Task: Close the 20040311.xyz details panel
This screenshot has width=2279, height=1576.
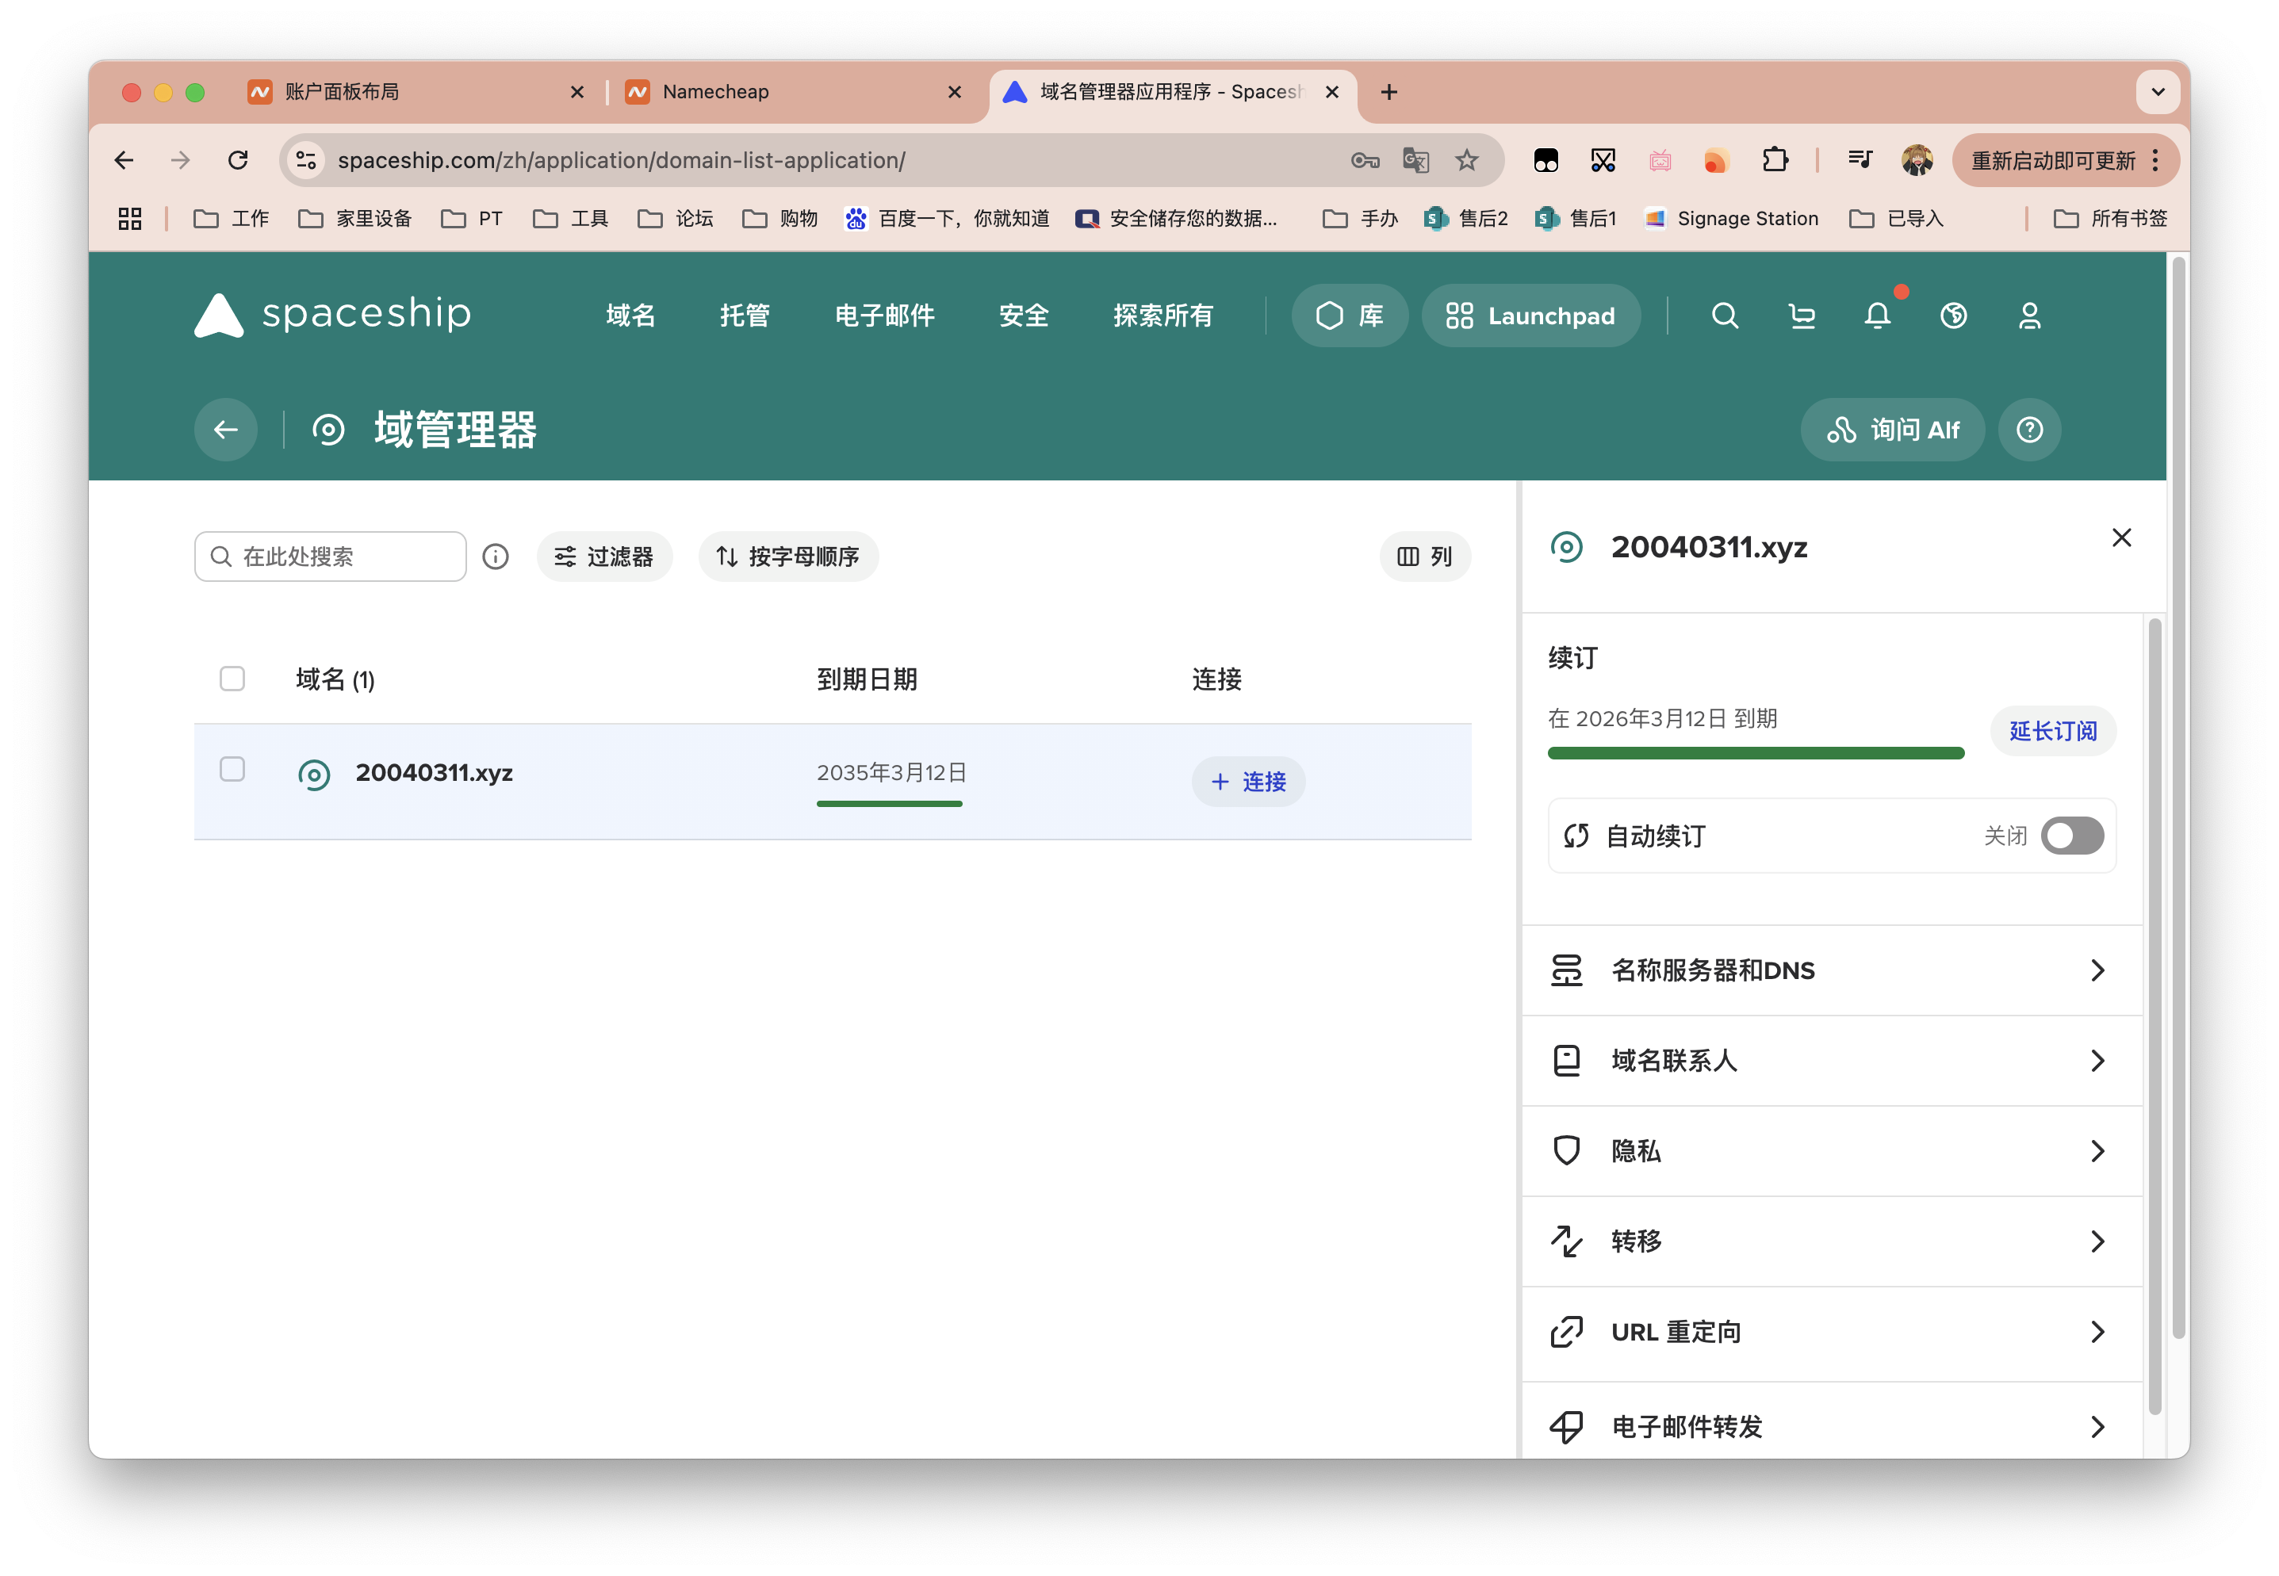Action: point(2121,538)
